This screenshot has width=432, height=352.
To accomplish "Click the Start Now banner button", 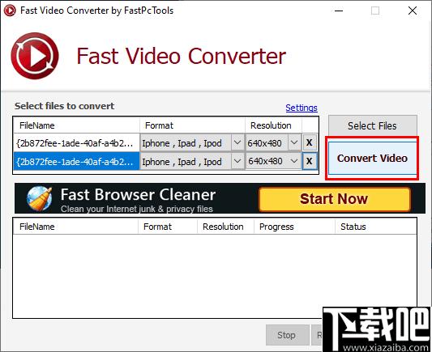I will [335, 199].
